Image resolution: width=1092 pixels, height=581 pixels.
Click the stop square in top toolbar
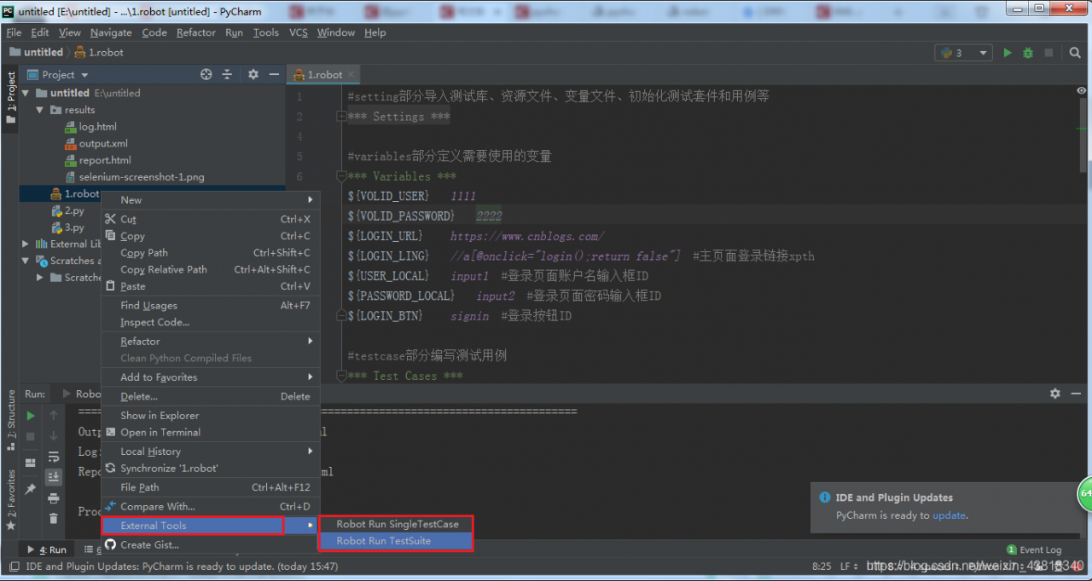1048,53
